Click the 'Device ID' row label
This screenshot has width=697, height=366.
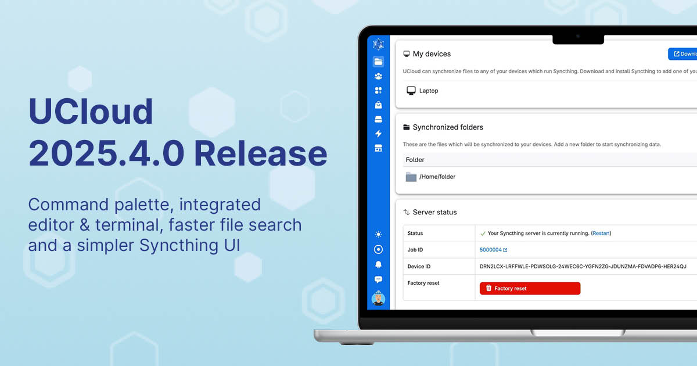click(x=419, y=267)
